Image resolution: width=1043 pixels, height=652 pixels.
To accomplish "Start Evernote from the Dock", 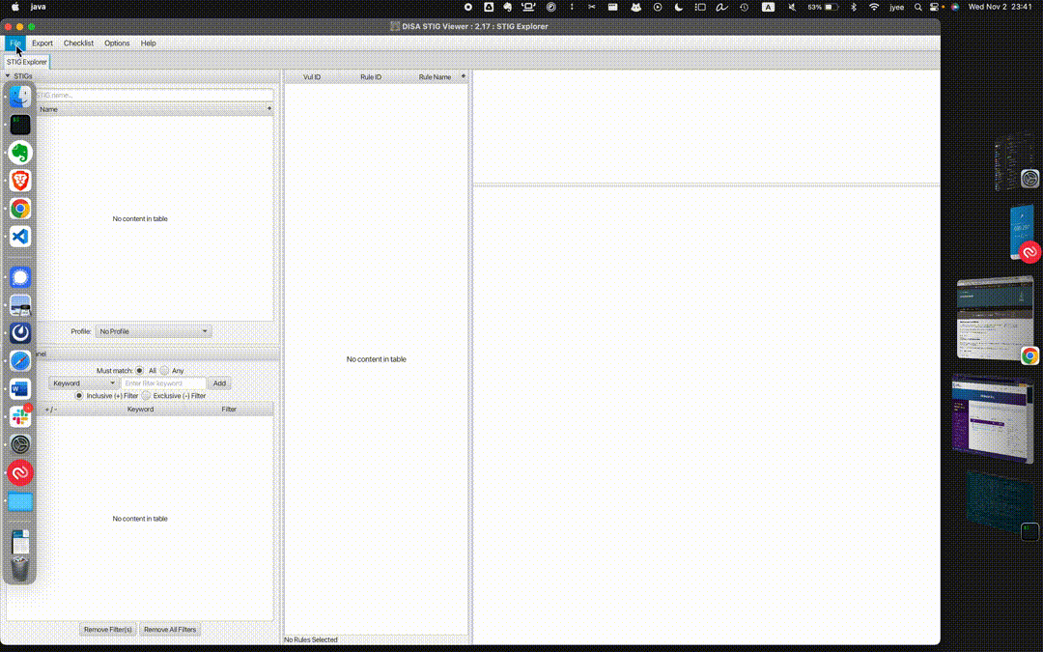I will tap(20, 152).
